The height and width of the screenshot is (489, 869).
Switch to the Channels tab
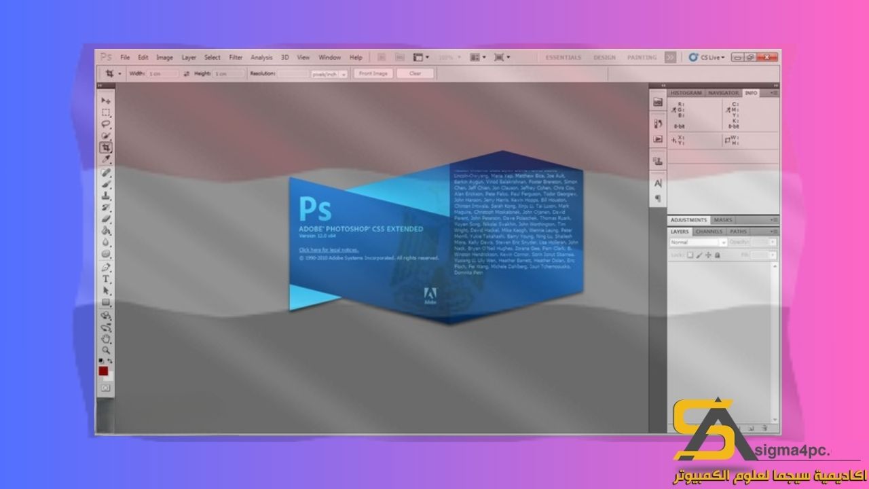pyautogui.click(x=709, y=232)
